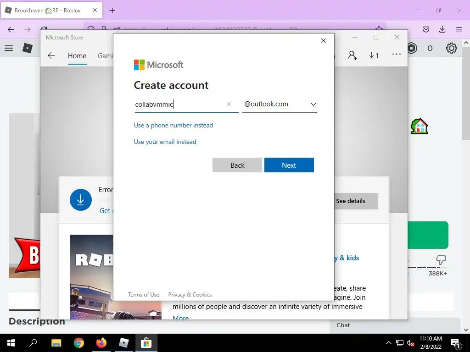Expand the More description link in Store
The image size is (470, 352).
pos(181,318)
